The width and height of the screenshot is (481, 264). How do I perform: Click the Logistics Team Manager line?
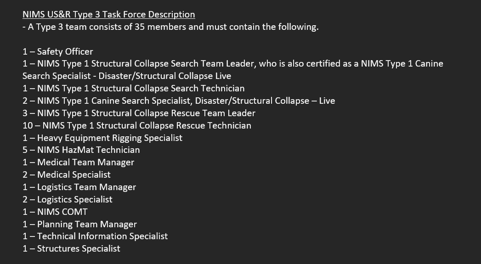(x=79, y=187)
